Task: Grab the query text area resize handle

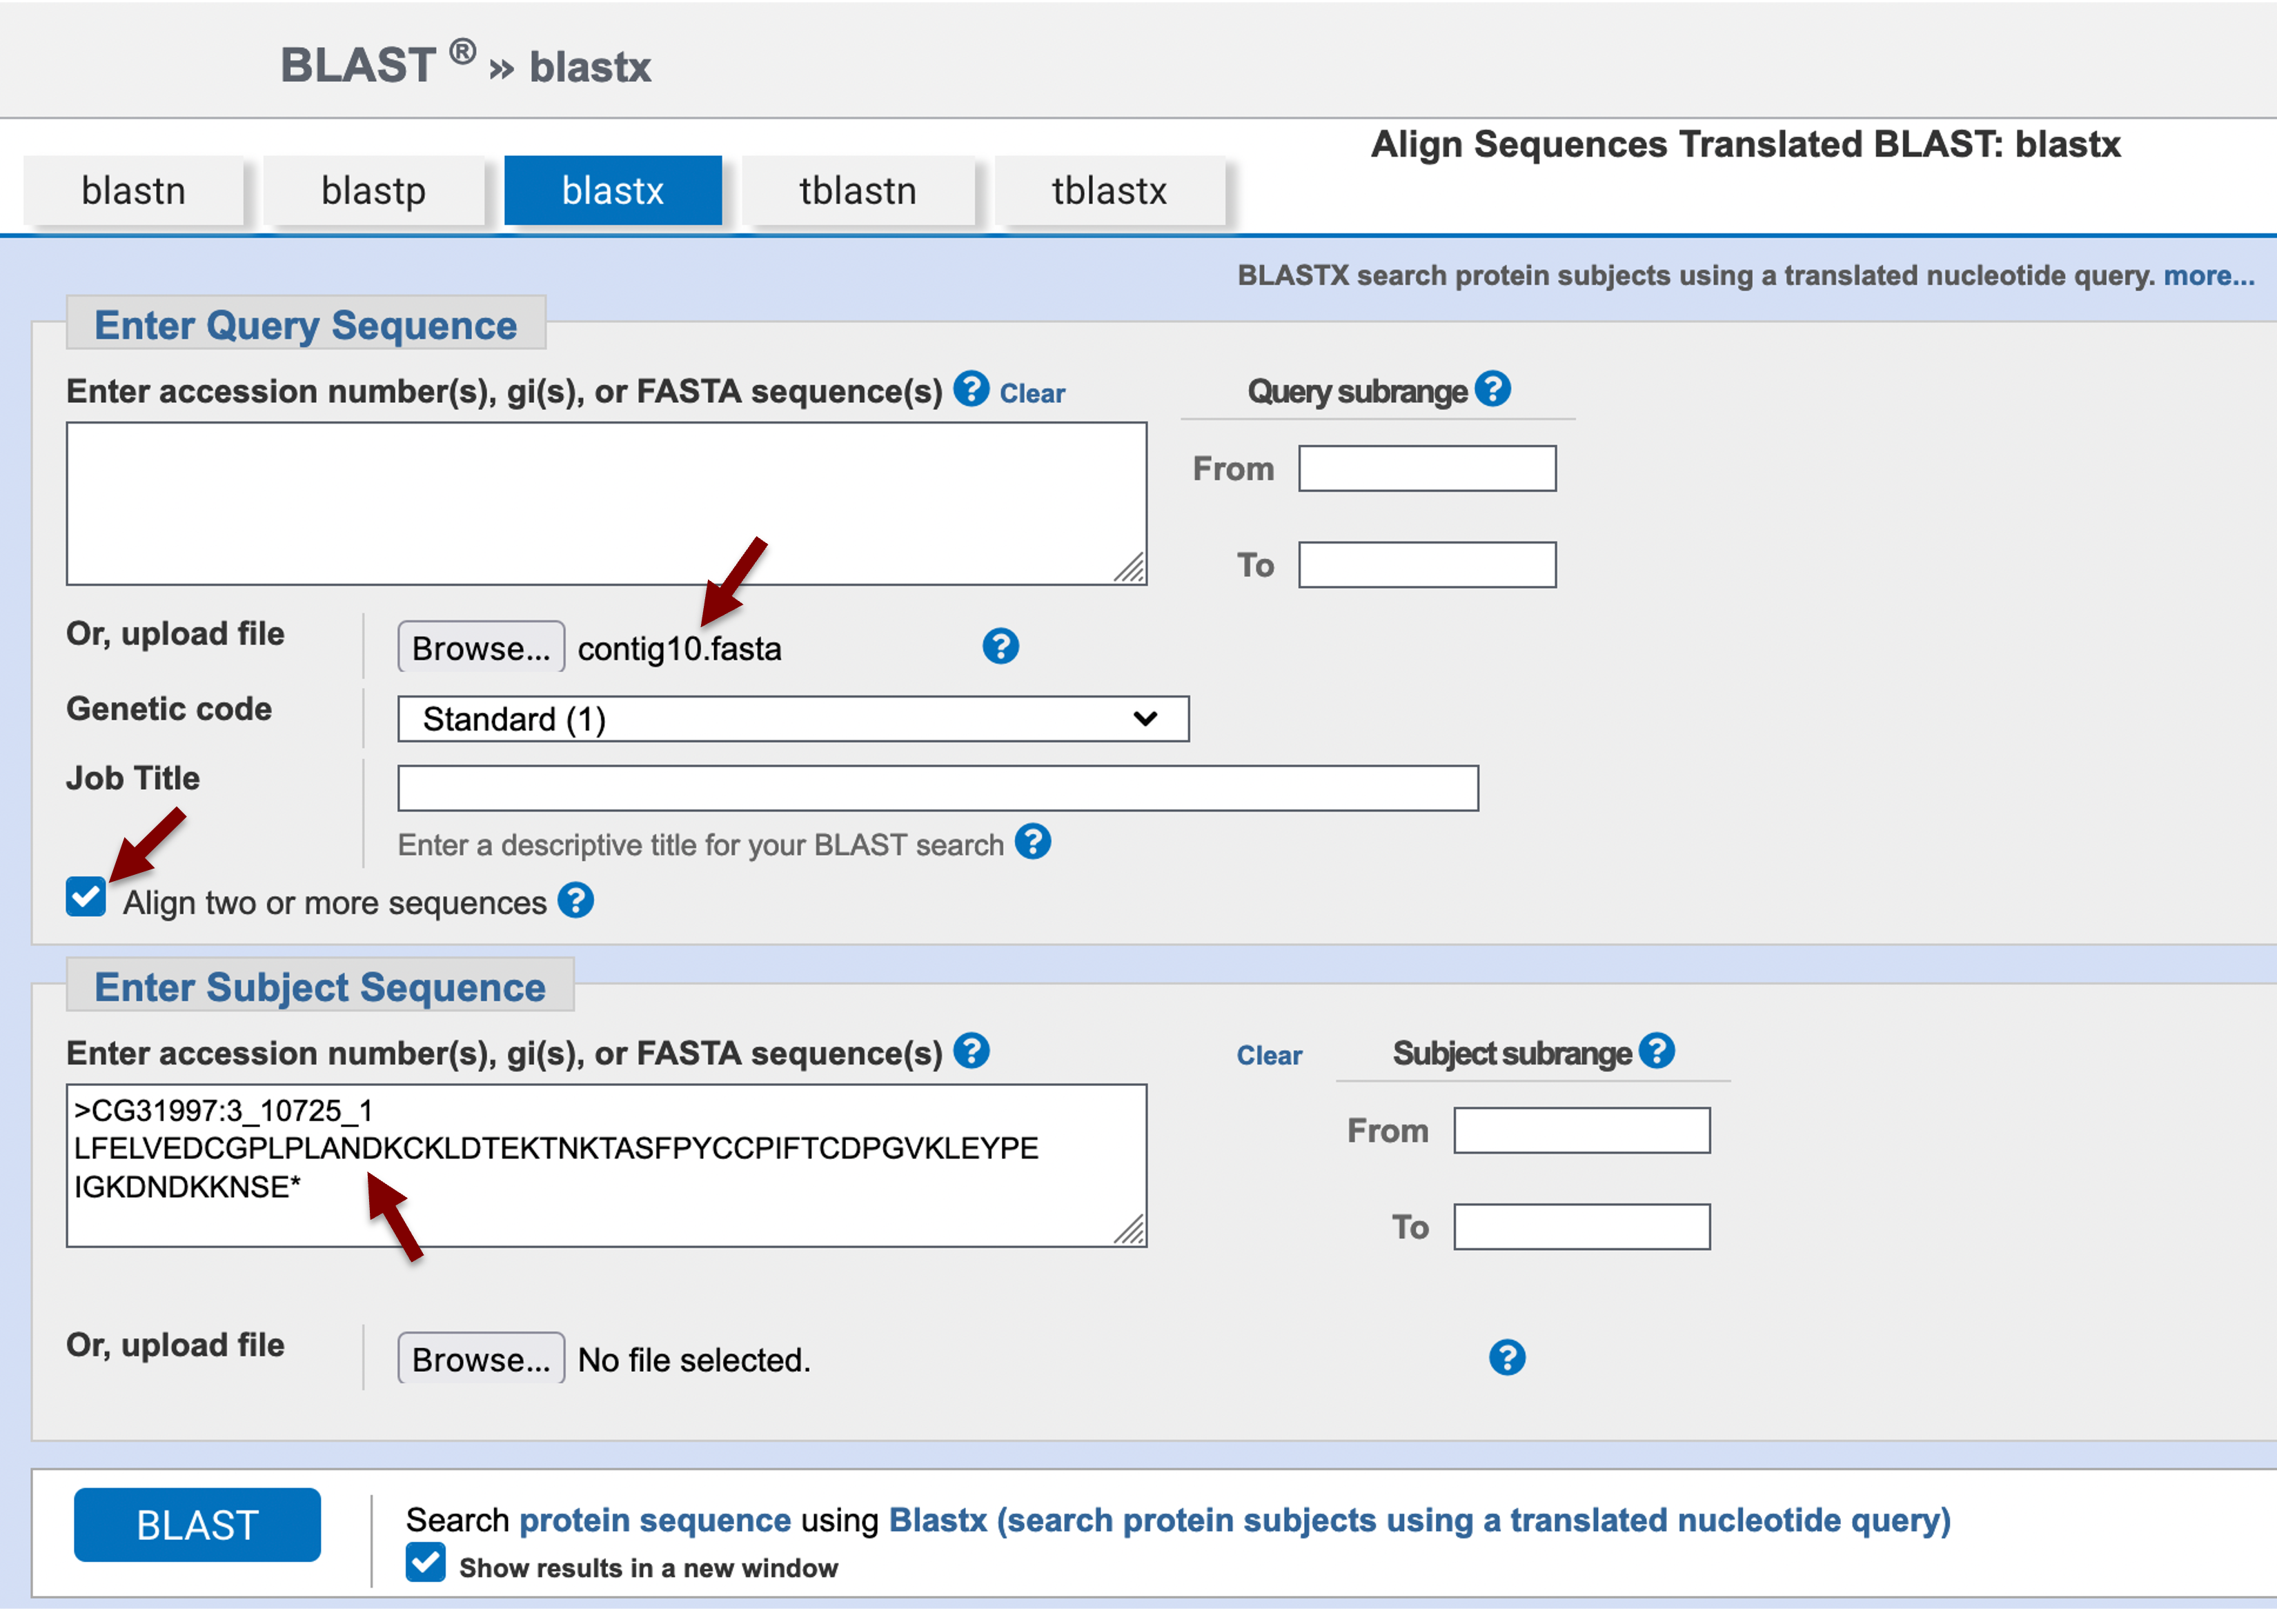Action: (1130, 568)
